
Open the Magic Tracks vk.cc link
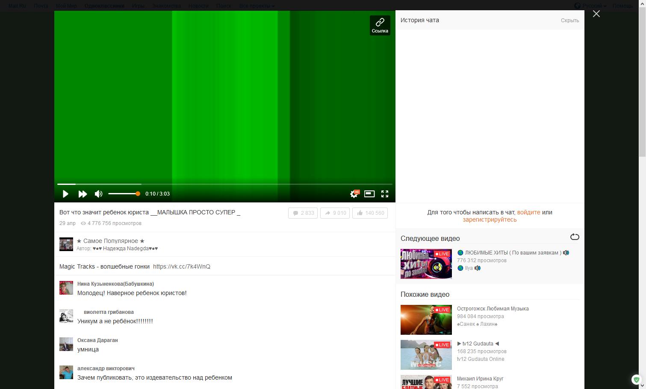(x=181, y=266)
